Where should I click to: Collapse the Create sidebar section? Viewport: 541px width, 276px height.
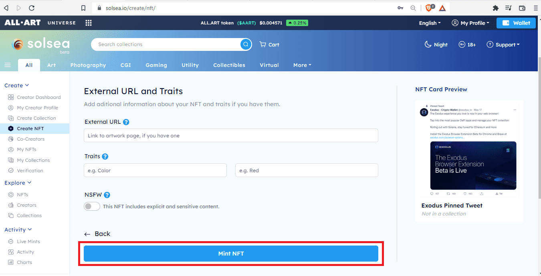(x=16, y=85)
